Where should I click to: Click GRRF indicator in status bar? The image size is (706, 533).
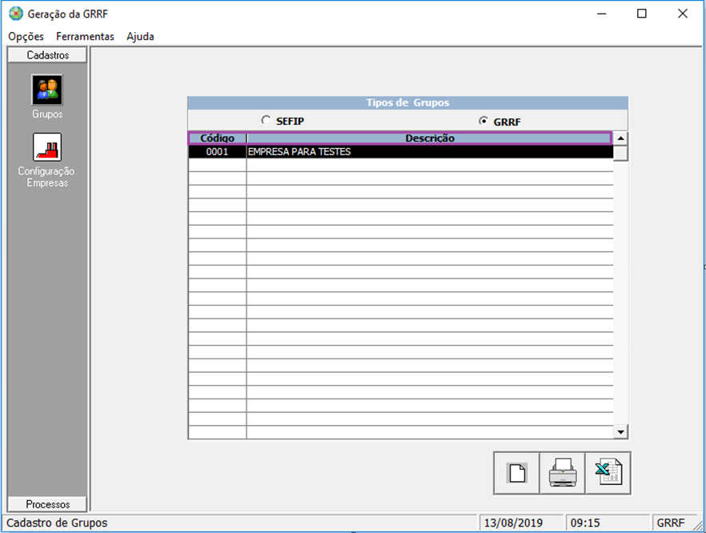tap(671, 523)
